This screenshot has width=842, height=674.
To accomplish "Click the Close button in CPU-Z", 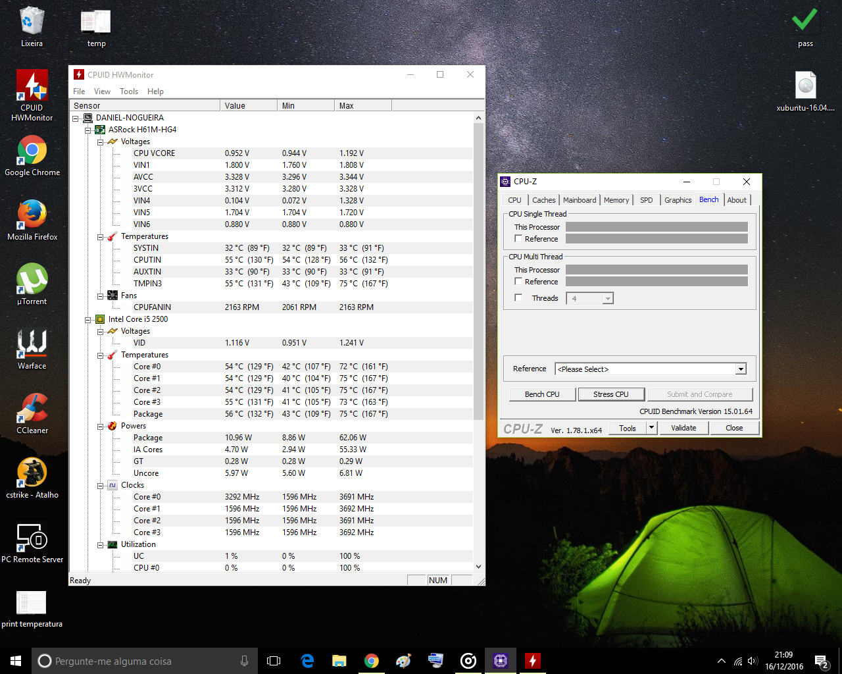I will (x=734, y=428).
